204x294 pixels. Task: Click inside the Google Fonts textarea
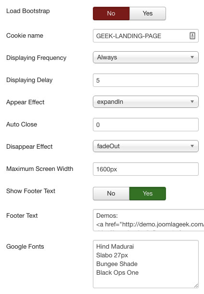(x=146, y=264)
